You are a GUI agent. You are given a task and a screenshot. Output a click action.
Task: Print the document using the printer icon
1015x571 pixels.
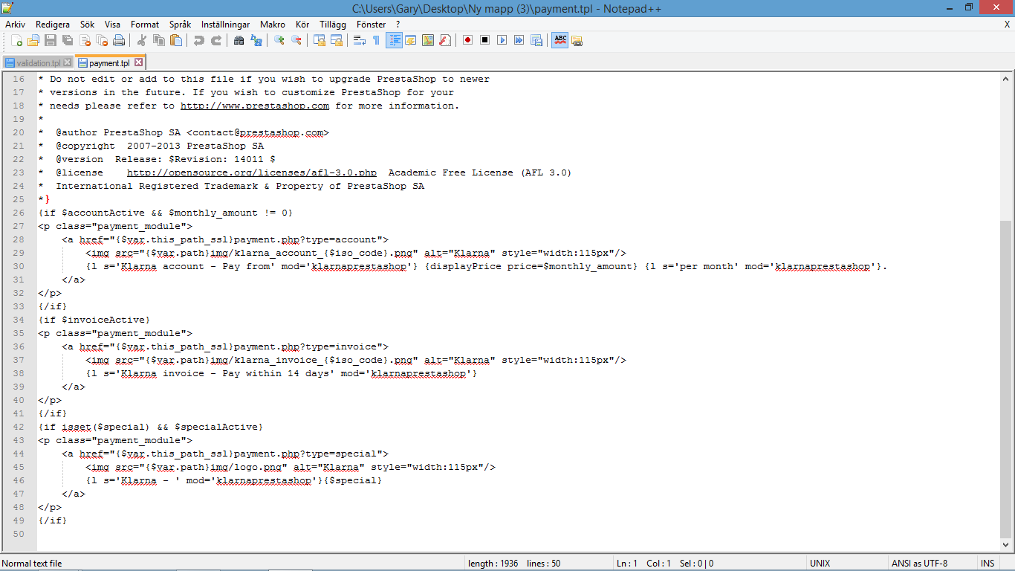coord(119,40)
